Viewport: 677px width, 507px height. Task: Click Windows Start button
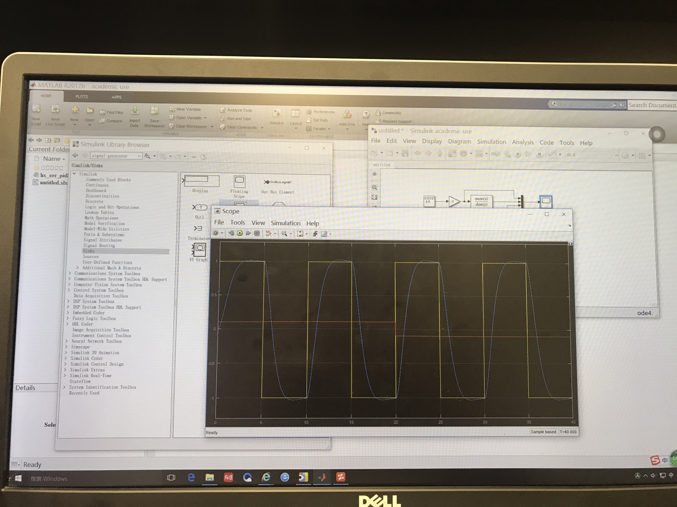18,478
